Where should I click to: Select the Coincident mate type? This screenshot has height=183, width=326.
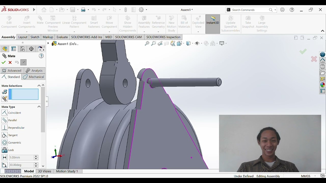(11, 113)
